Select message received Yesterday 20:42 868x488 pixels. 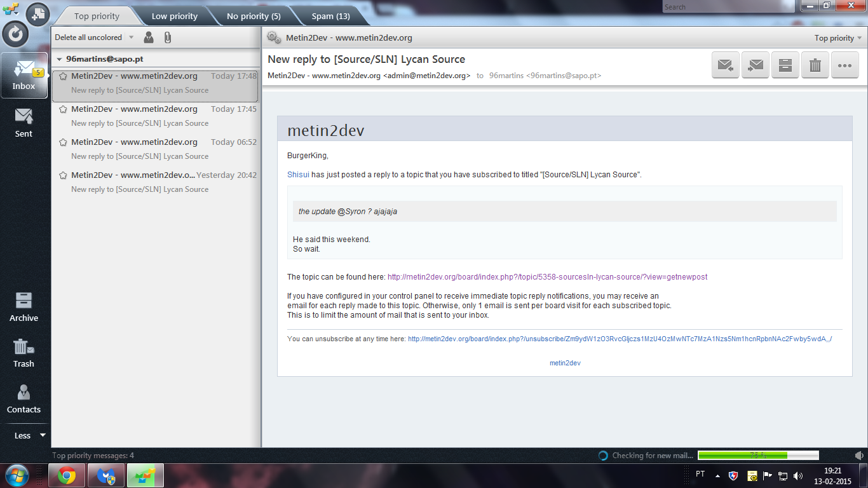(x=155, y=182)
